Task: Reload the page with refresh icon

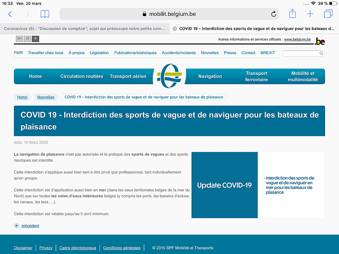Action: 273,14
